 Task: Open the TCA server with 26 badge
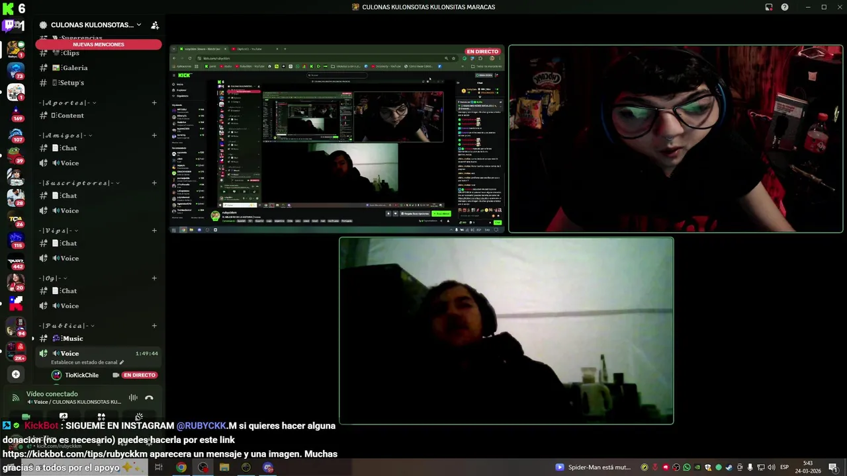tap(16, 218)
